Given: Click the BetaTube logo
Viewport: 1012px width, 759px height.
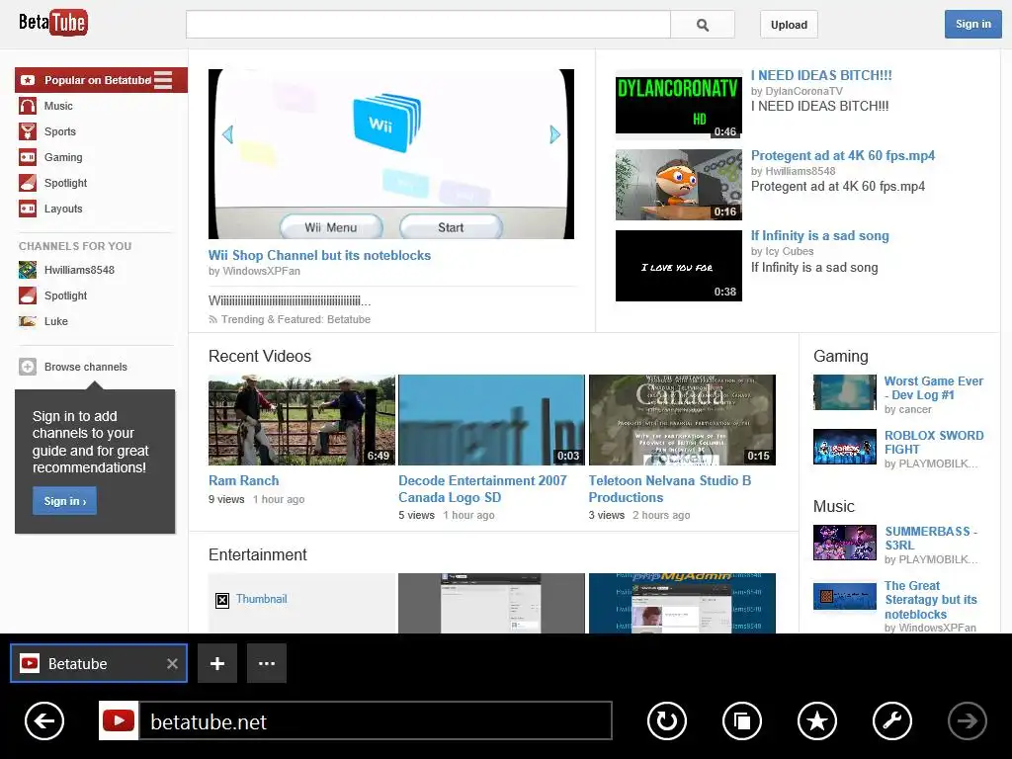Looking at the screenshot, I should pyautogui.click(x=53, y=23).
